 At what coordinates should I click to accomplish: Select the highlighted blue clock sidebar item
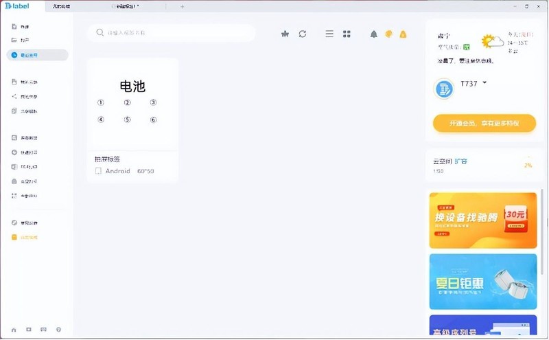tap(38, 55)
